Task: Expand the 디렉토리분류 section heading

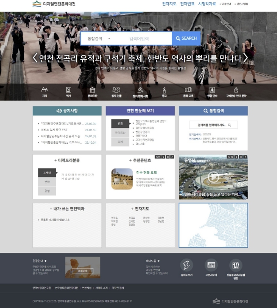Action: point(67,160)
